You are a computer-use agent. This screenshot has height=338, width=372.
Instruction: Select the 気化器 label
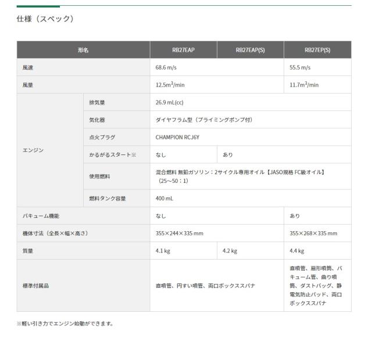(x=97, y=120)
